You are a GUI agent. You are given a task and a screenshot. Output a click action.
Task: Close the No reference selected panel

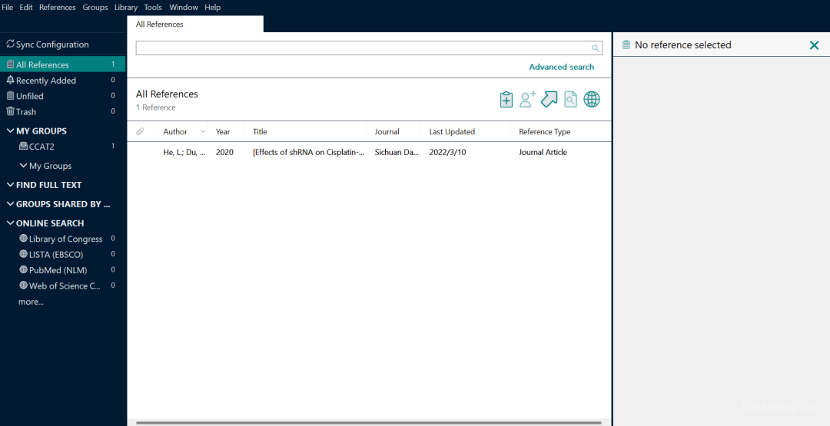click(814, 45)
